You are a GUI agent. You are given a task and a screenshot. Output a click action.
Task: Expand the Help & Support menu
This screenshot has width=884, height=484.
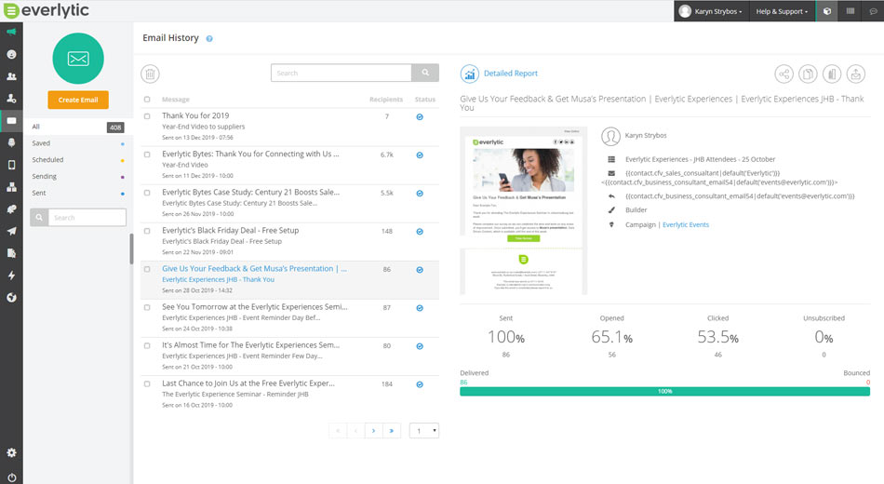tap(780, 11)
